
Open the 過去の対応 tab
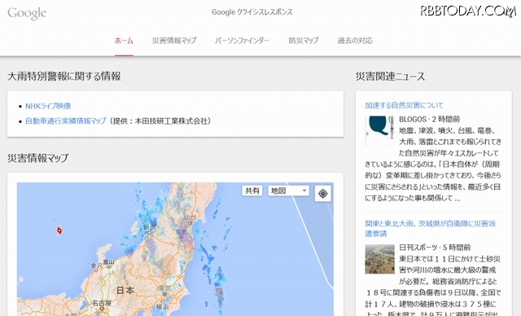pyautogui.click(x=355, y=41)
